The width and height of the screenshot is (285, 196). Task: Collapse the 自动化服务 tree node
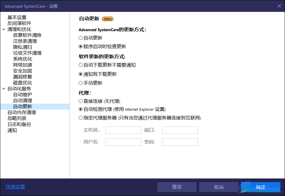[4, 89]
